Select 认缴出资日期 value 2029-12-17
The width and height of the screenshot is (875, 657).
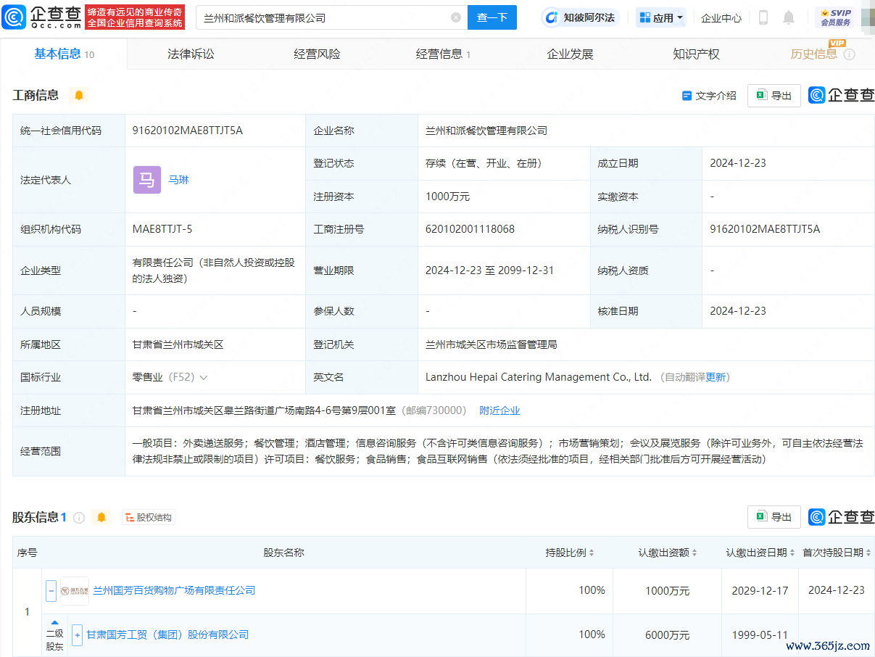click(760, 590)
